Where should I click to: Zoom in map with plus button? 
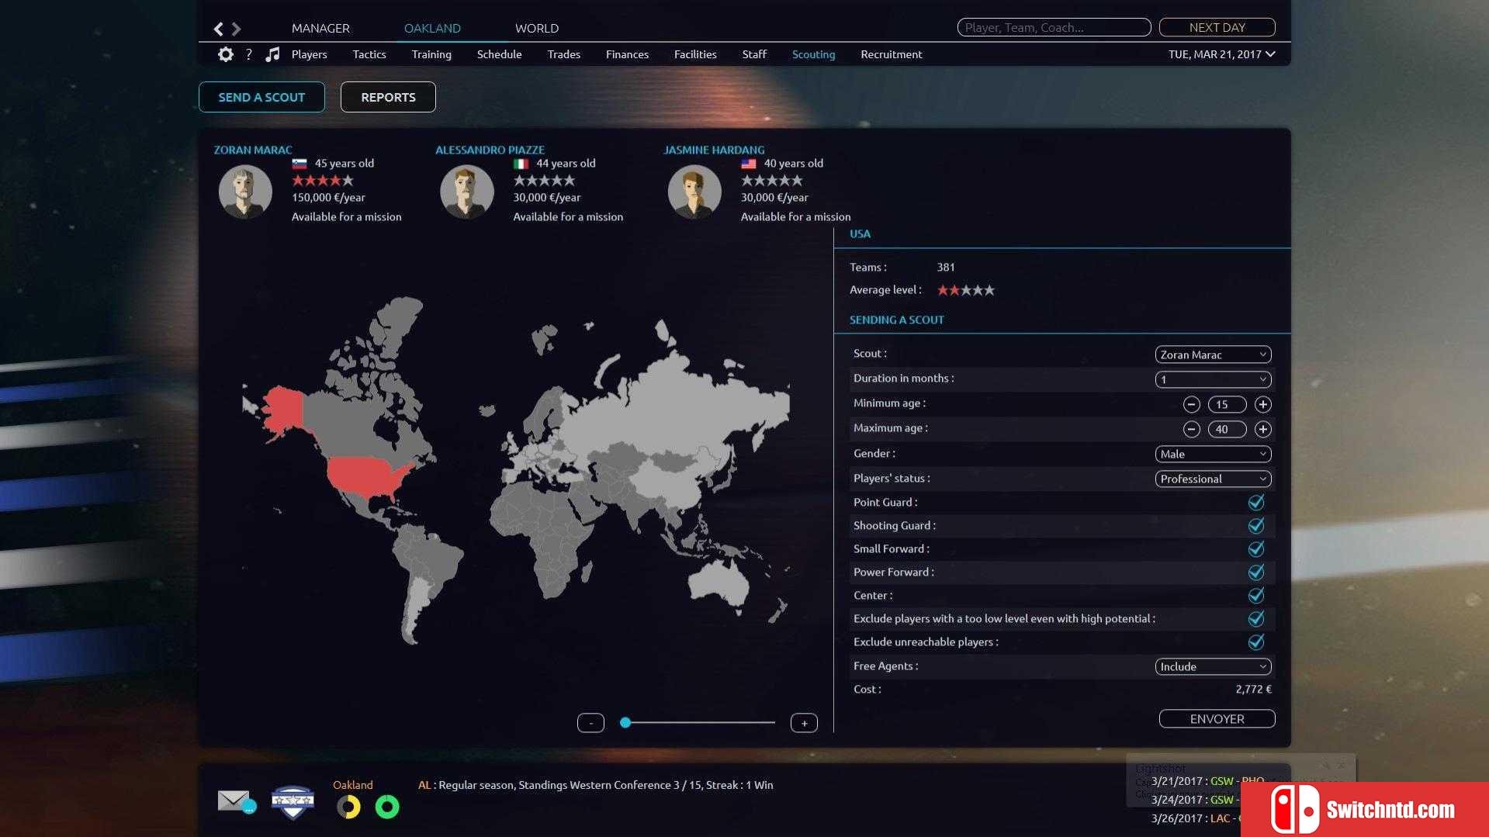pyautogui.click(x=804, y=723)
